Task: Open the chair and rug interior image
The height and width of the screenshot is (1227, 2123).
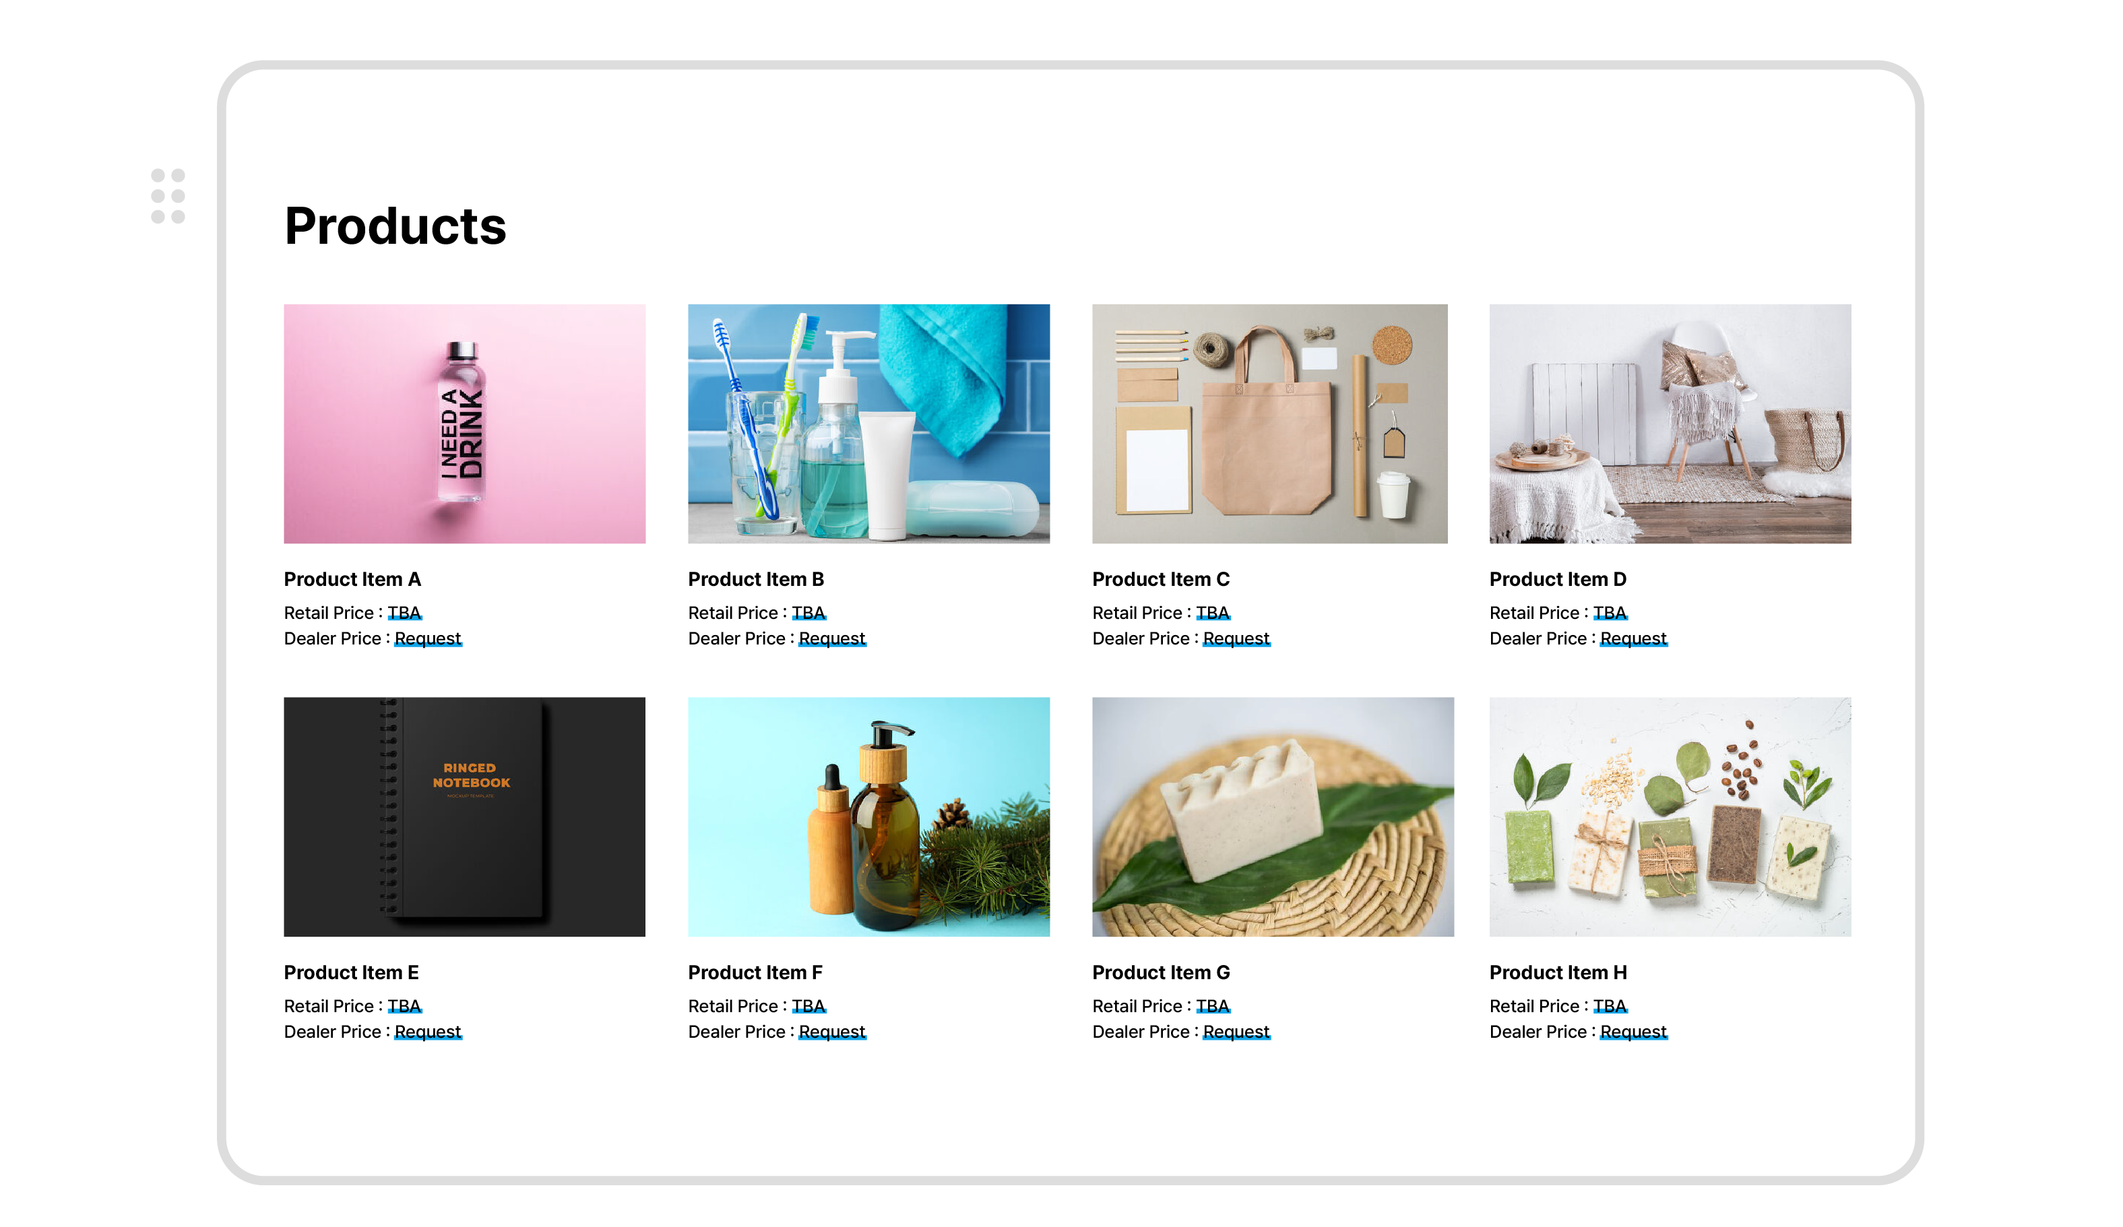Action: (1670, 424)
